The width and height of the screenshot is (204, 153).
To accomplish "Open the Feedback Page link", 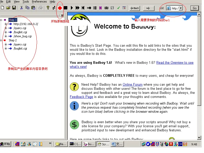I will (x=81, y=97).
